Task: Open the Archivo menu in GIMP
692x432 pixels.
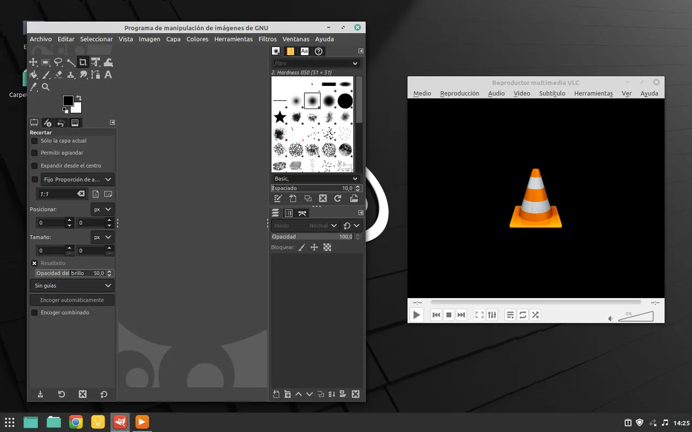Action: tap(41, 39)
